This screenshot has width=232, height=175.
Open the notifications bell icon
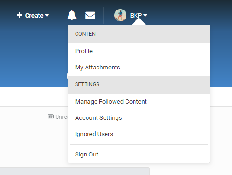[72, 15]
